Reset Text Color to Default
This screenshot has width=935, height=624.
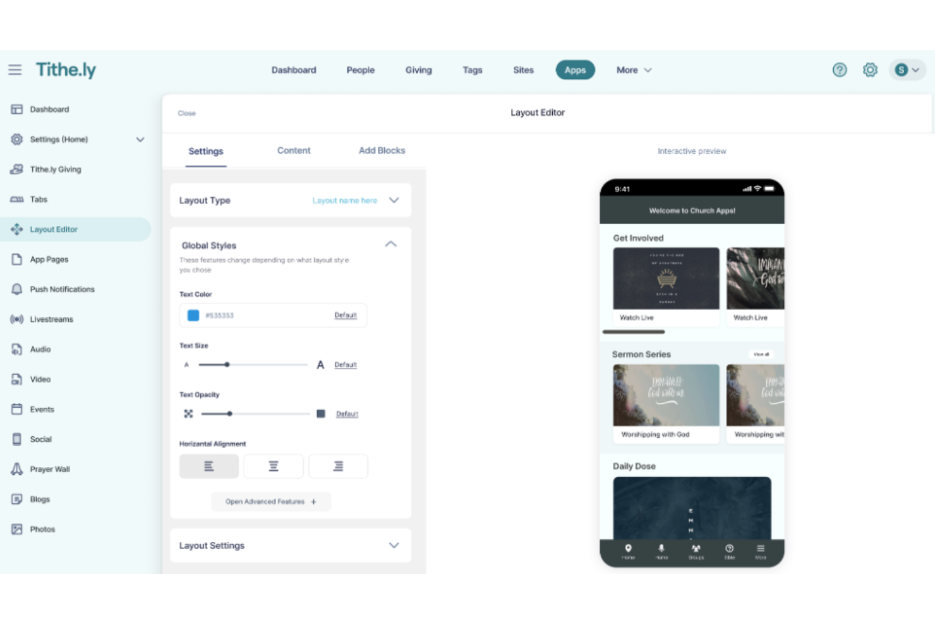tap(346, 315)
